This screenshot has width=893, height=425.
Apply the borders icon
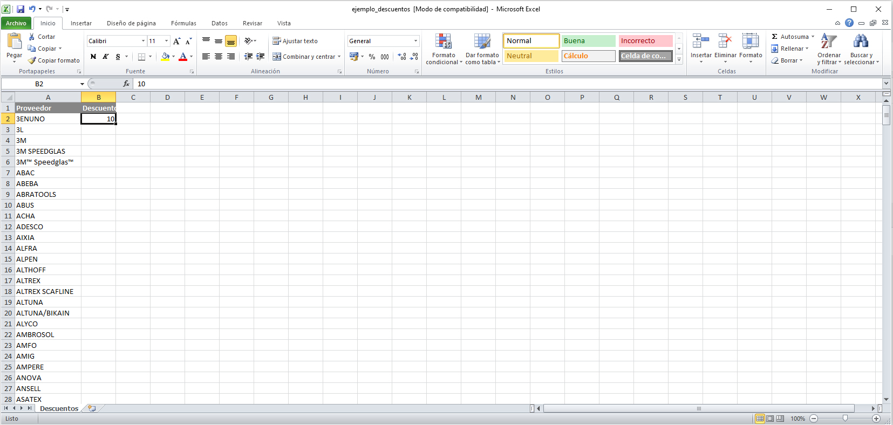pos(141,57)
